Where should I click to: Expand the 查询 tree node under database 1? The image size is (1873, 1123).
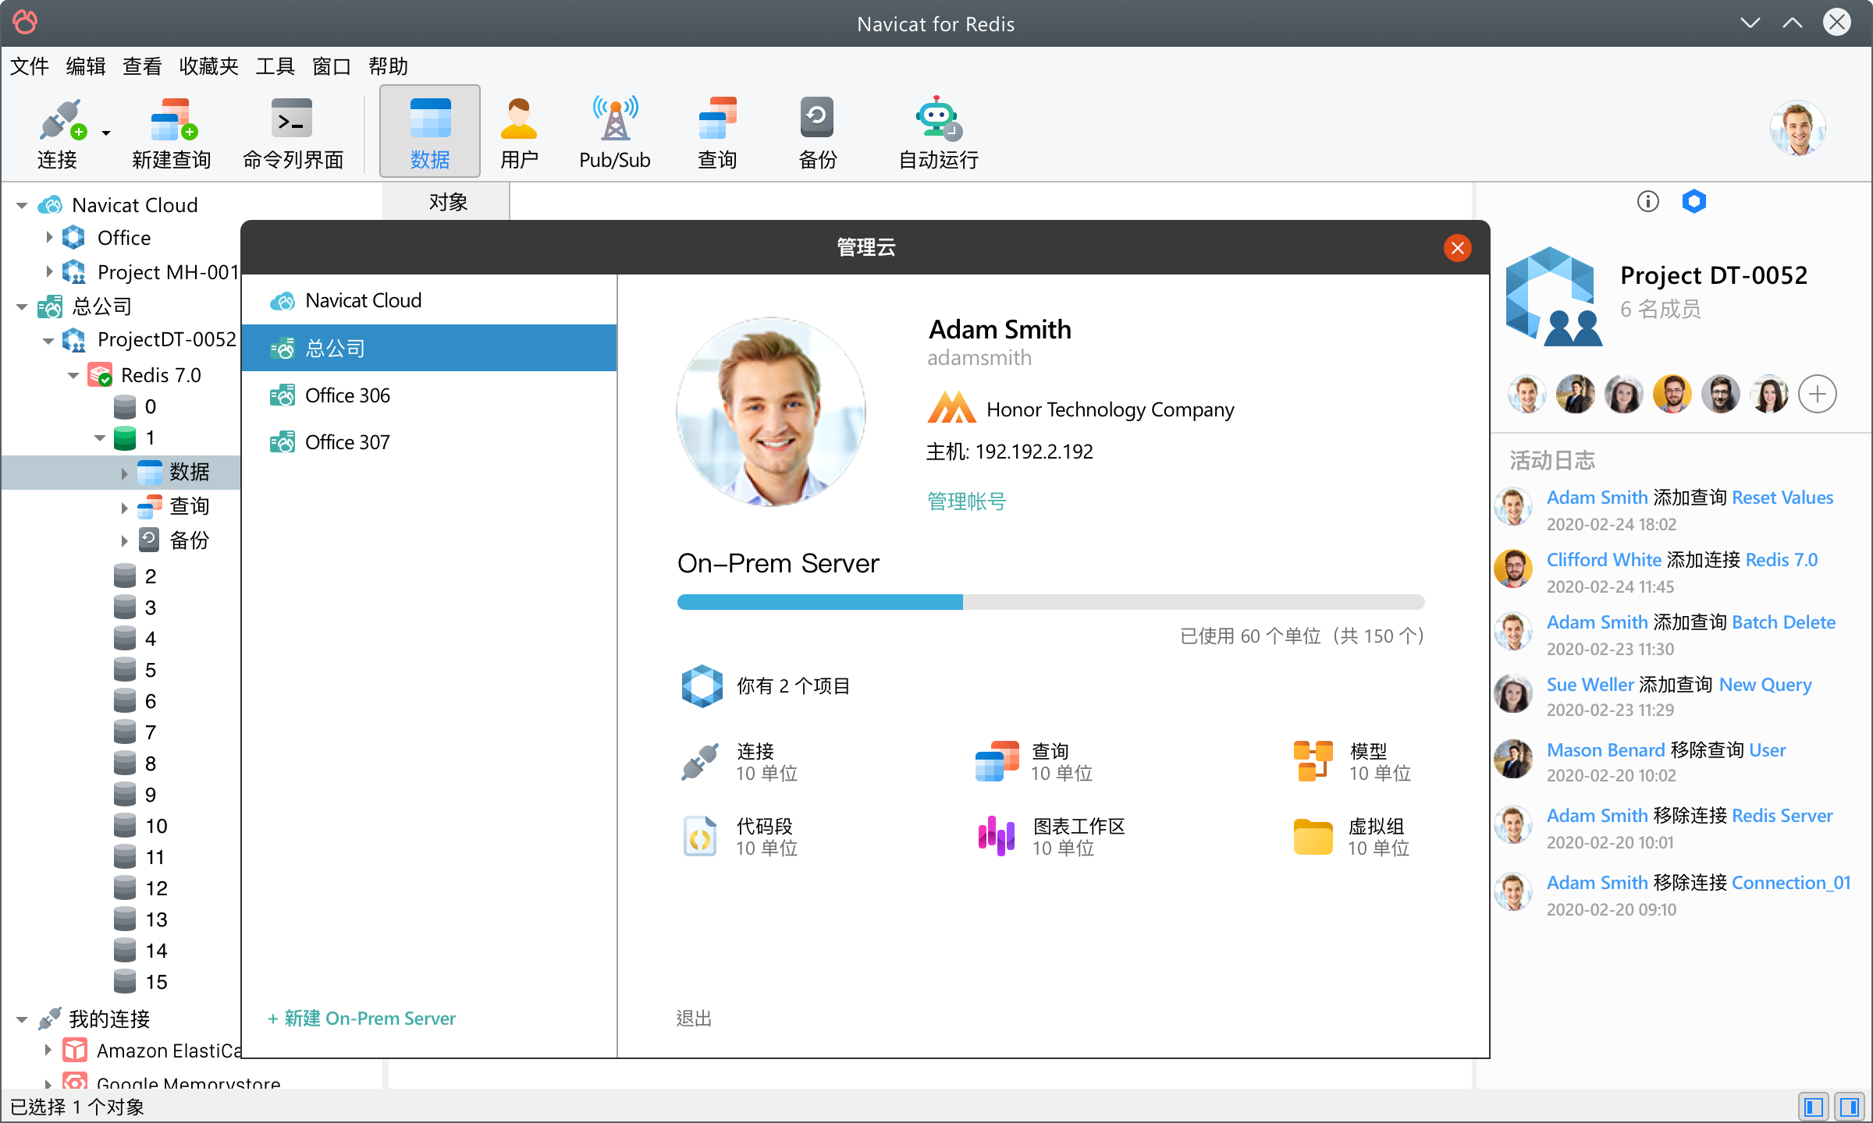[124, 508]
